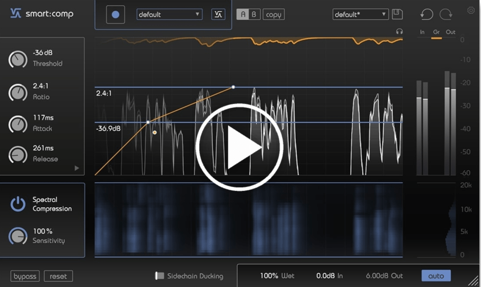Switch to state A
The image size is (481, 287).
click(243, 15)
